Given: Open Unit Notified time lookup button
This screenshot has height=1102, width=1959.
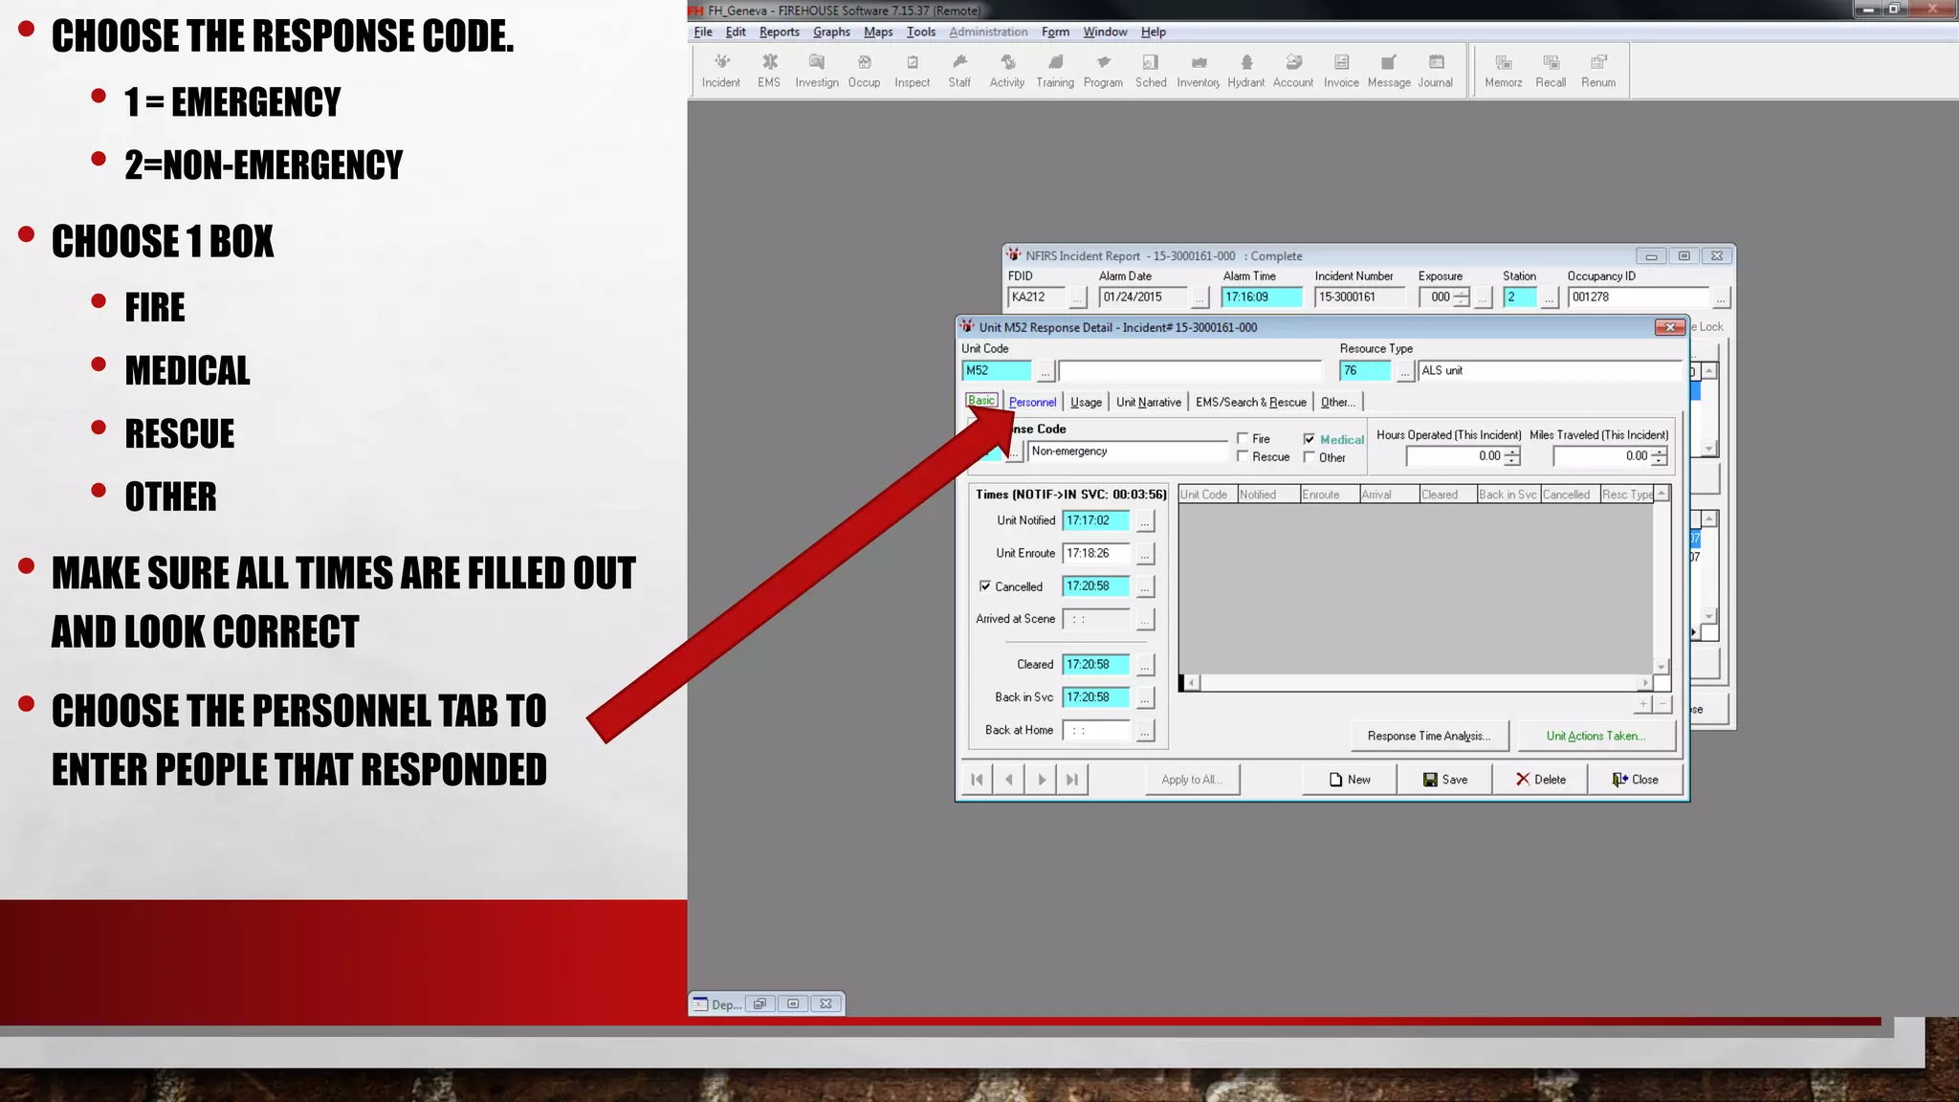Looking at the screenshot, I should [1145, 521].
